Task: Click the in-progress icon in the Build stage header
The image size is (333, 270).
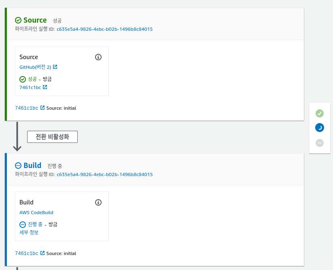Action: pyautogui.click(x=18, y=166)
